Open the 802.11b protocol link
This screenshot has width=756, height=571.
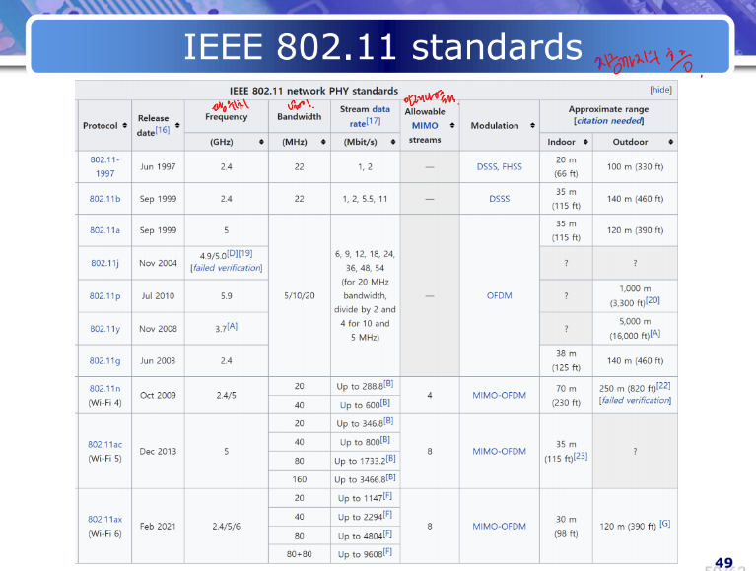click(x=104, y=198)
